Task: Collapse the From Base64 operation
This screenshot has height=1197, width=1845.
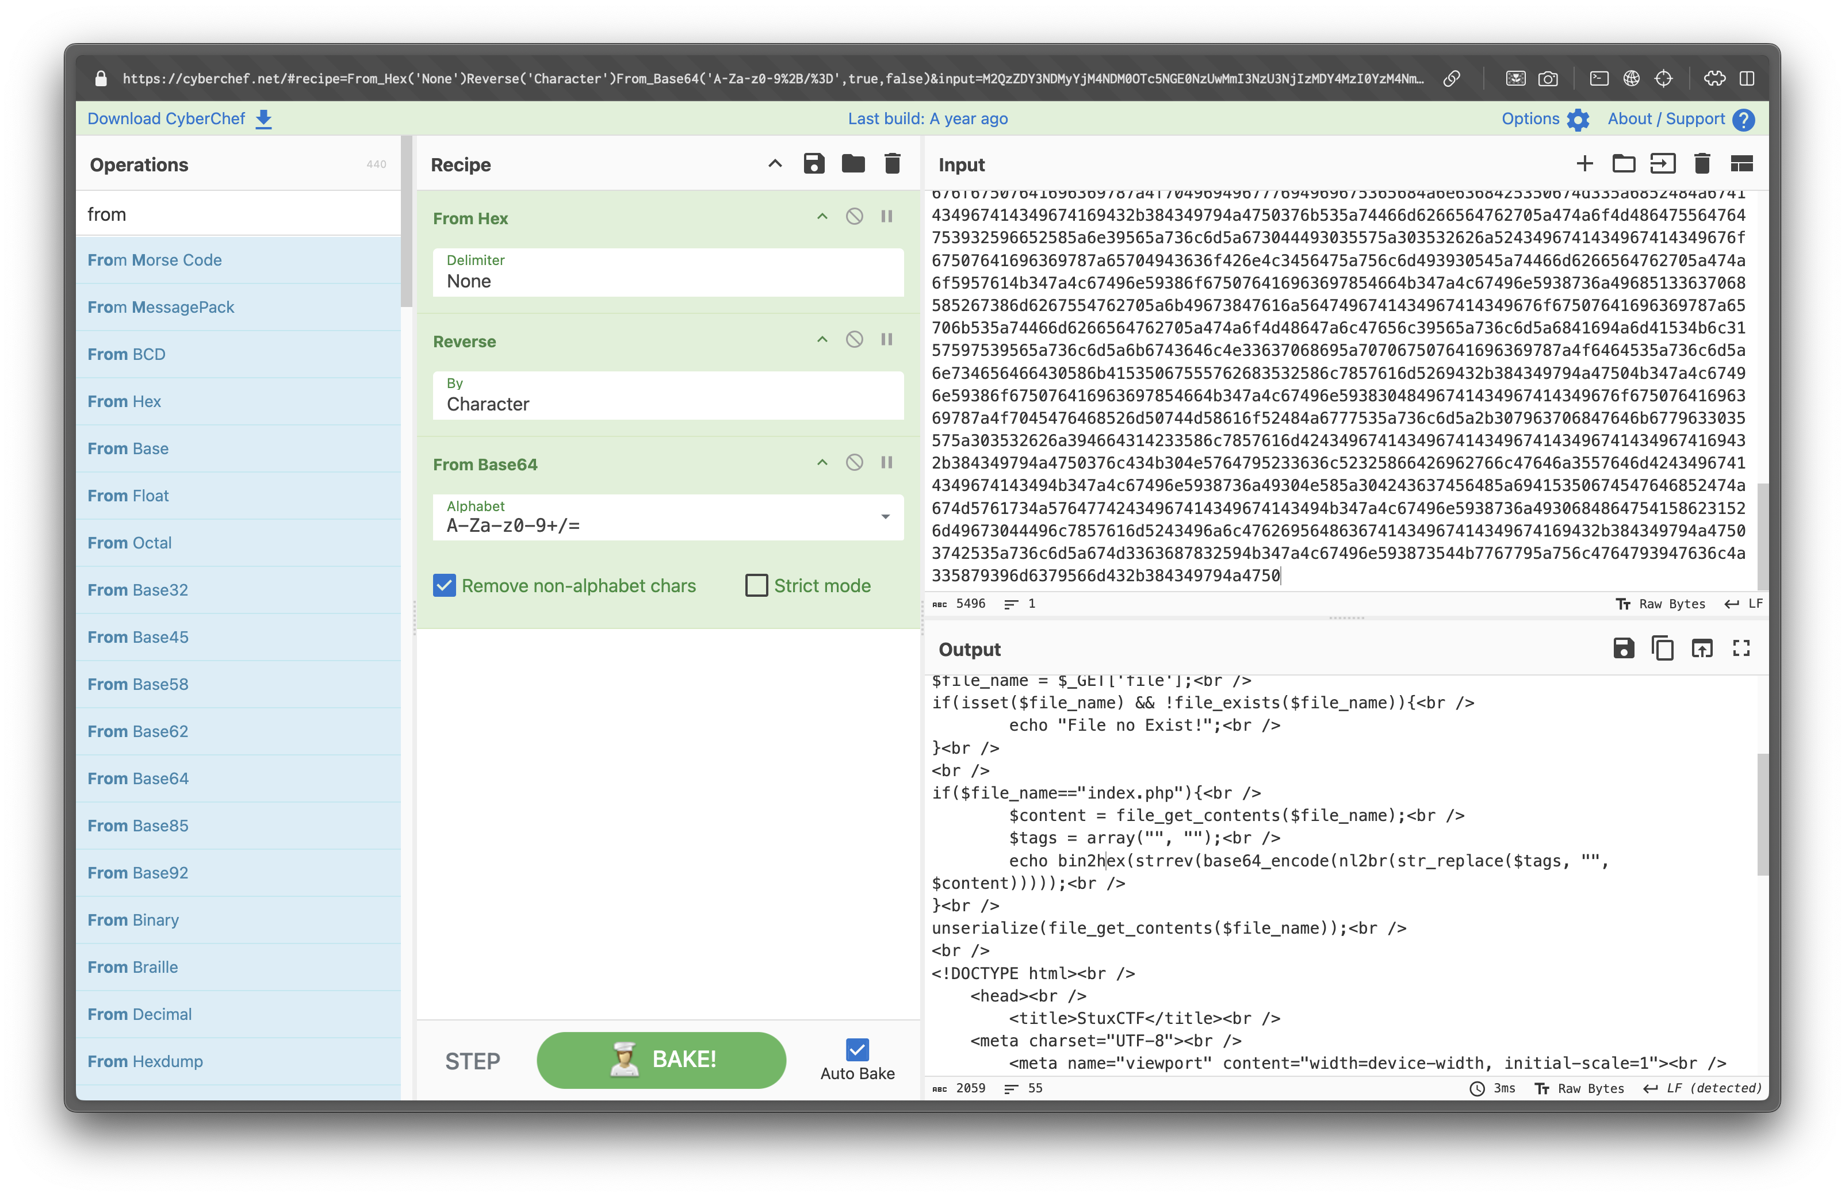Action: (822, 463)
